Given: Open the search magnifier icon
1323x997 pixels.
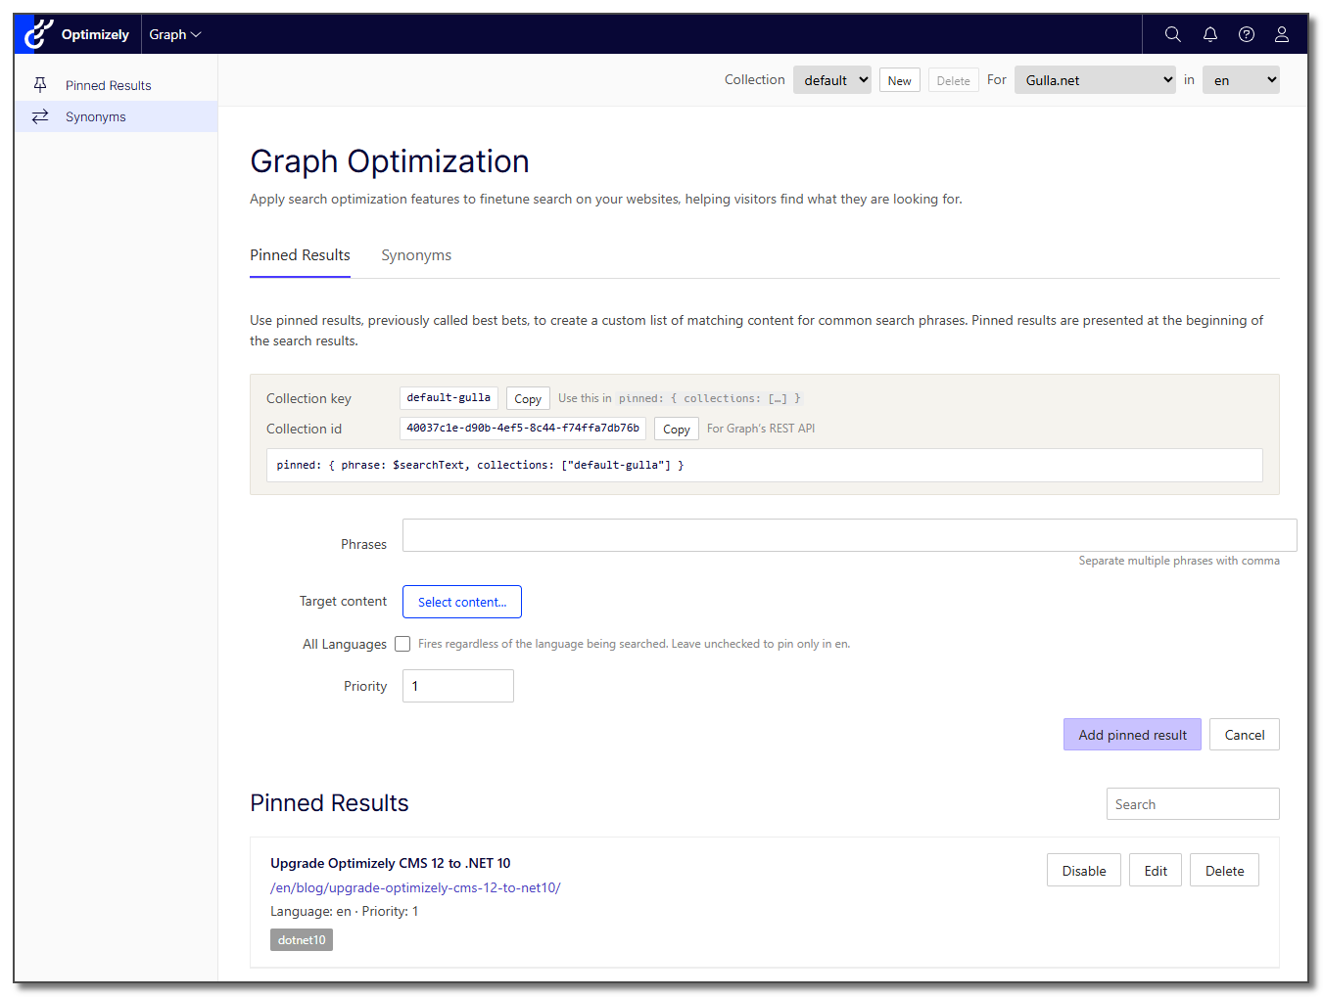Looking at the screenshot, I should pyautogui.click(x=1172, y=34).
